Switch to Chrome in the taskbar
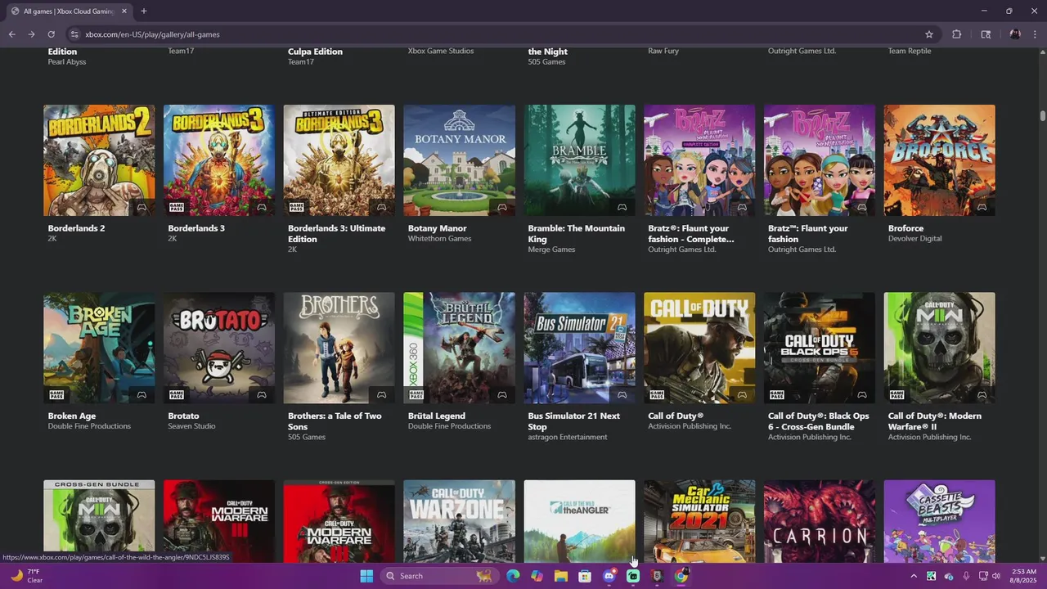 (x=681, y=576)
